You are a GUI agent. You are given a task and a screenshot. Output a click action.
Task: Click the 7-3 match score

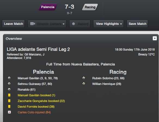tap(69, 7)
